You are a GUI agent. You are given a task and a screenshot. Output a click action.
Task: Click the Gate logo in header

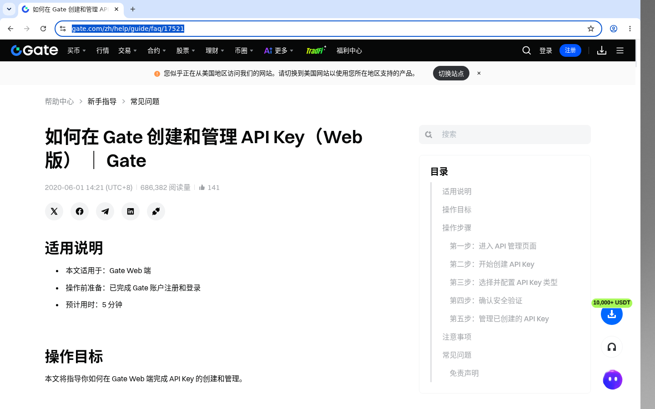tap(35, 50)
